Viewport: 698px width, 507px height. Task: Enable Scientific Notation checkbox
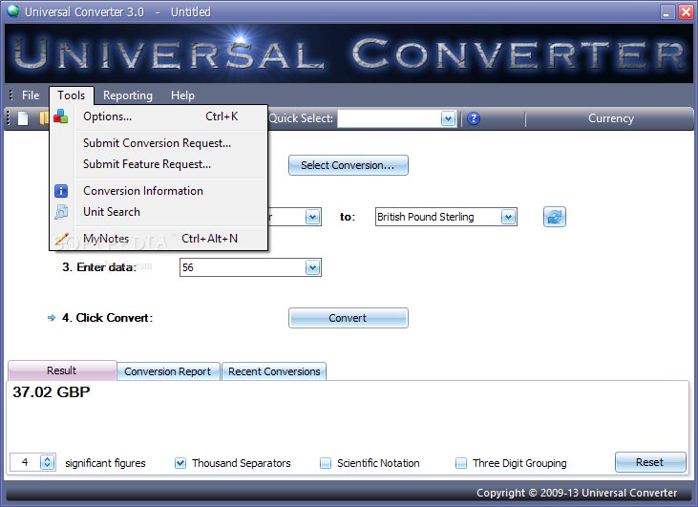[326, 463]
